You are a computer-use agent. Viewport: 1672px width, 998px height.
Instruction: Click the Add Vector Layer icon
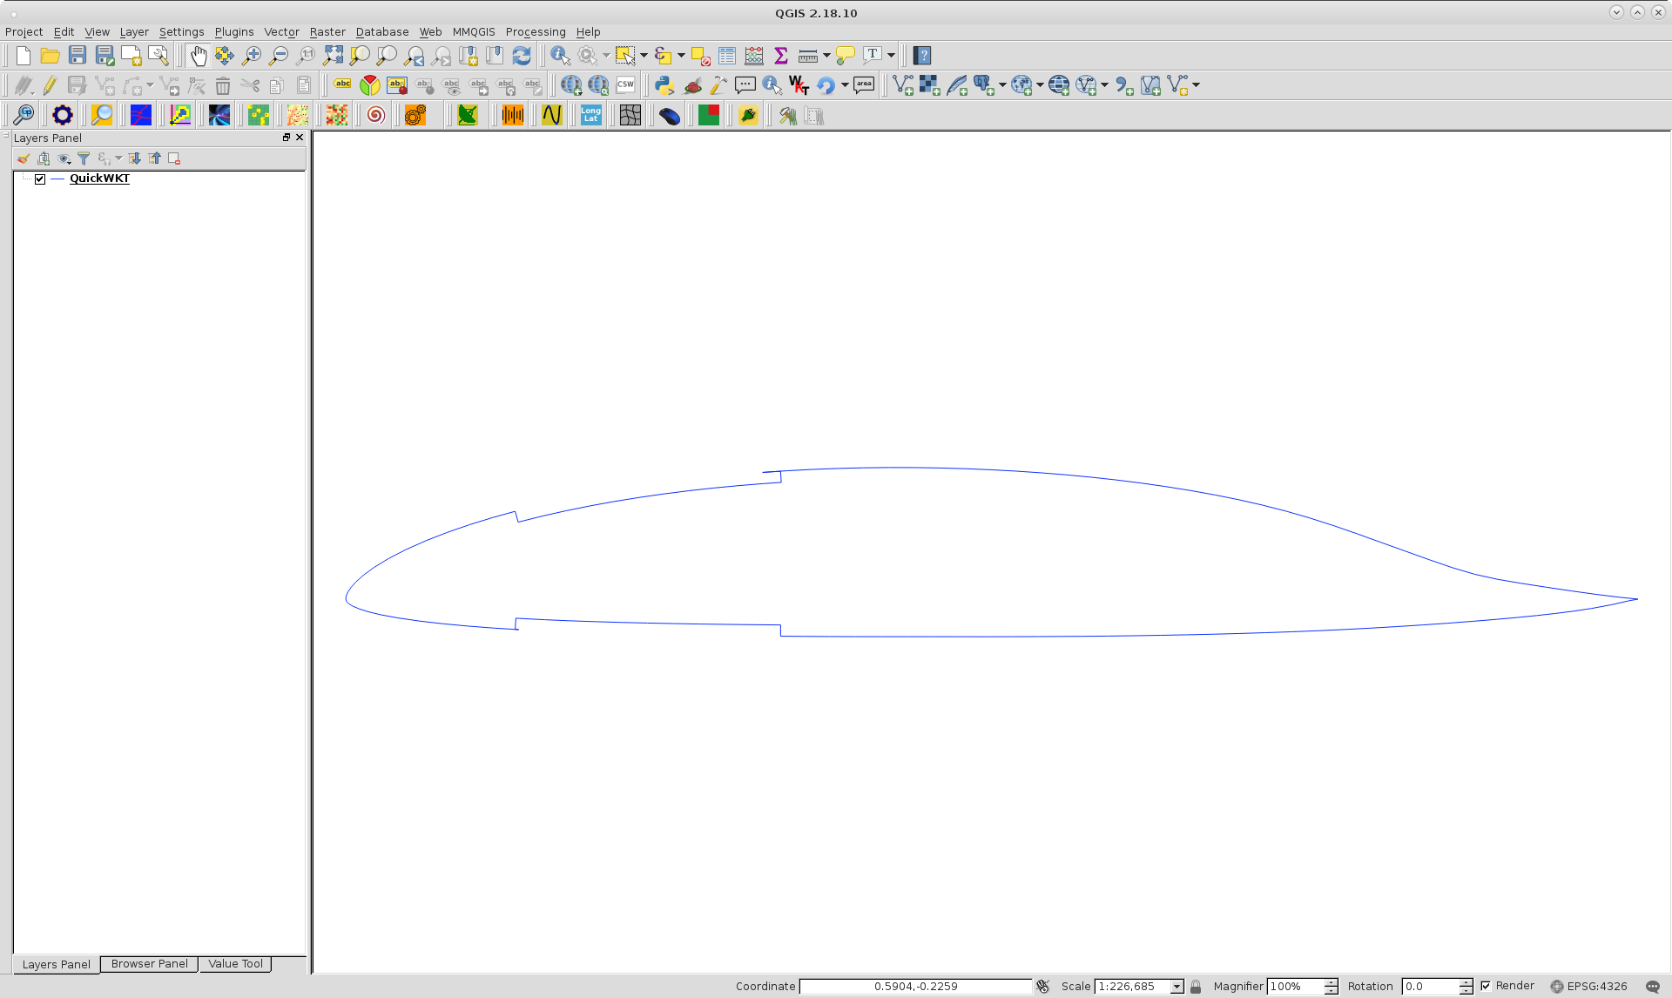point(903,85)
